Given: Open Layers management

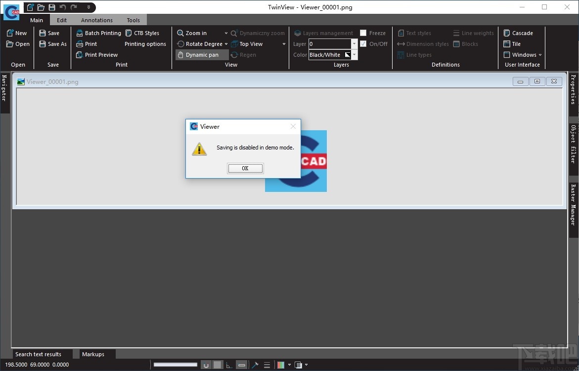Looking at the screenshot, I should pyautogui.click(x=323, y=33).
